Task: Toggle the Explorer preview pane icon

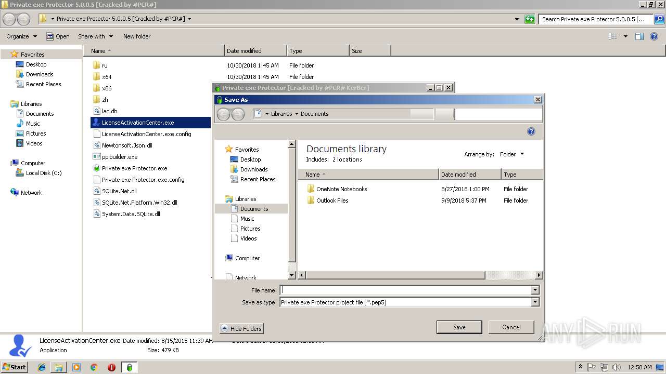Action: tap(639, 36)
